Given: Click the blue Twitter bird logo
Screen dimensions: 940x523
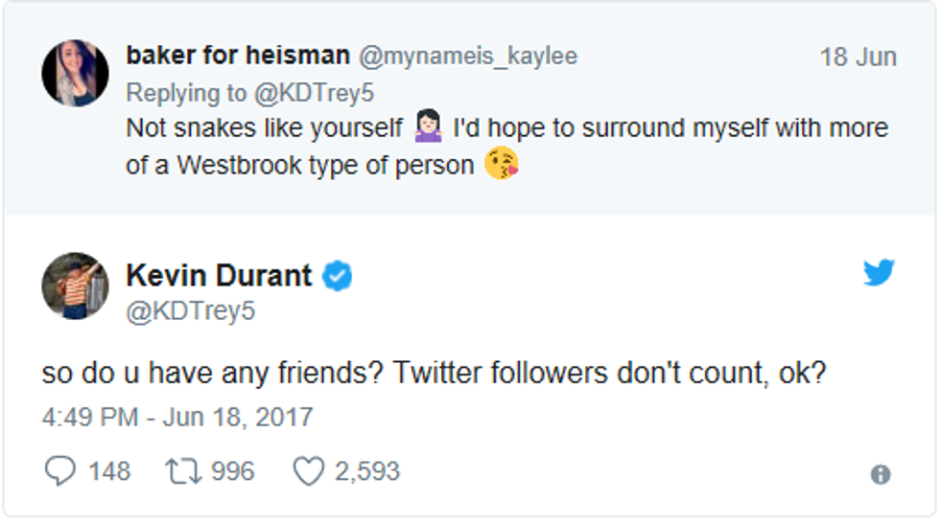Looking at the screenshot, I should tap(879, 274).
